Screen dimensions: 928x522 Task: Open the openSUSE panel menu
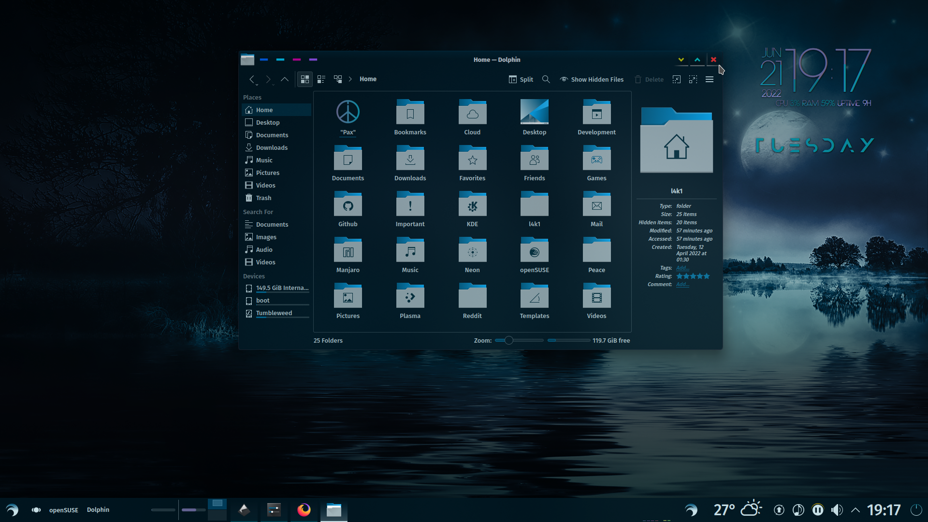tap(64, 510)
